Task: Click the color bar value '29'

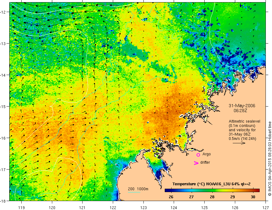Action: point(232,197)
